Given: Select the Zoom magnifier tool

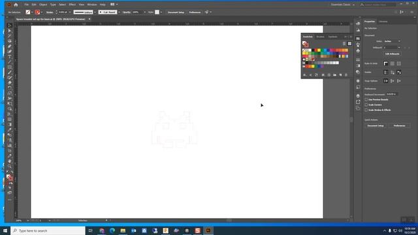Looking at the screenshot, I should click(10, 166).
